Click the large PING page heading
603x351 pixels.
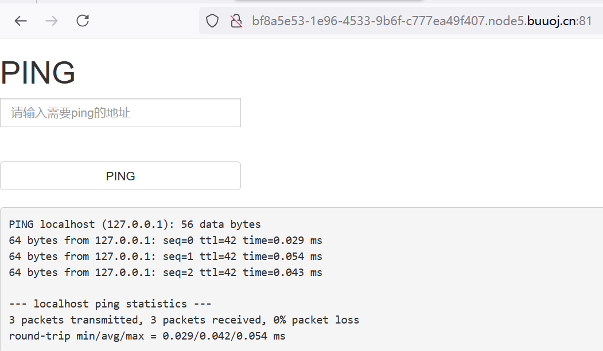coord(38,73)
